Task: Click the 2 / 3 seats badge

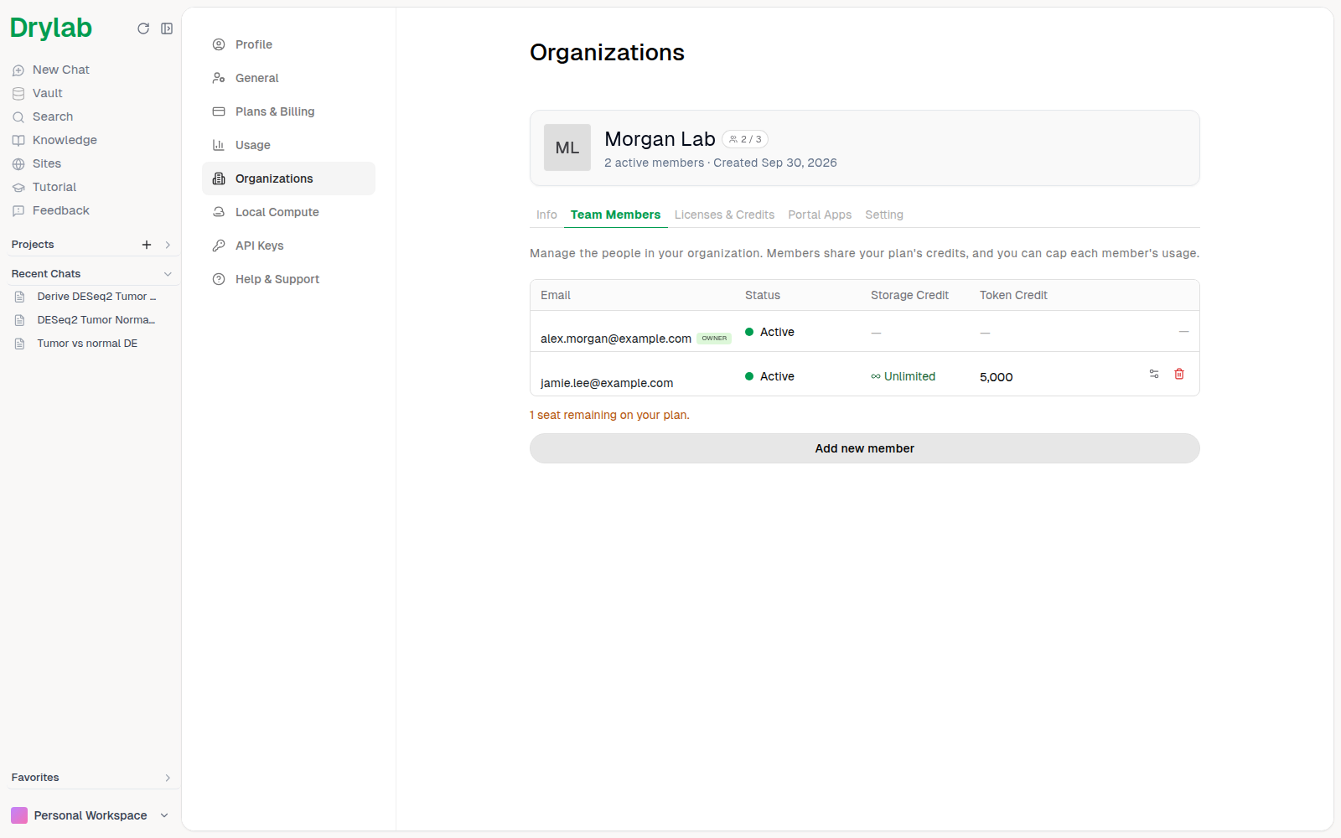Action: (x=745, y=139)
